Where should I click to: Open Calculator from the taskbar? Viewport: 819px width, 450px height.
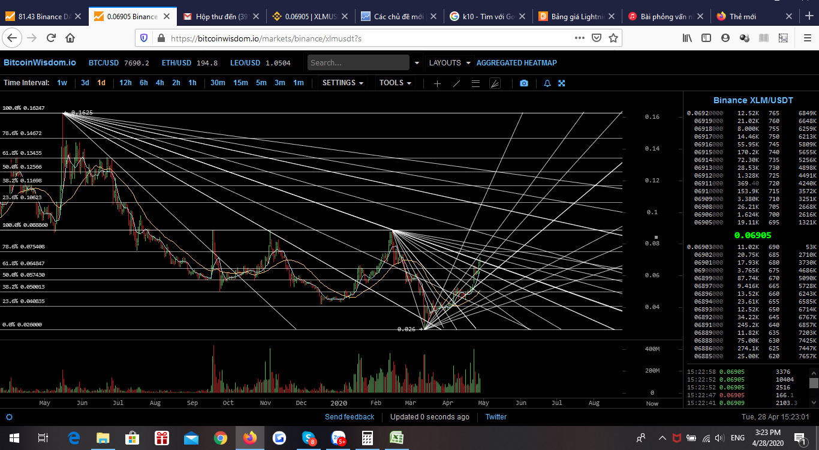tap(368, 438)
